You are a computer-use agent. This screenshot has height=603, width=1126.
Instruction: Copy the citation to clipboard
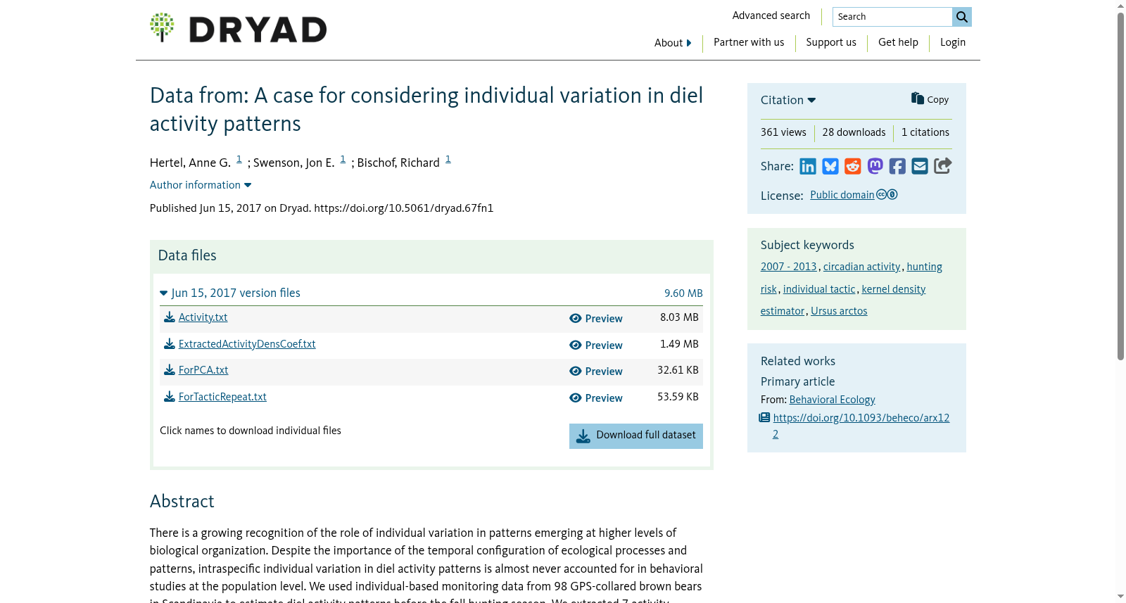pos(930,99)
